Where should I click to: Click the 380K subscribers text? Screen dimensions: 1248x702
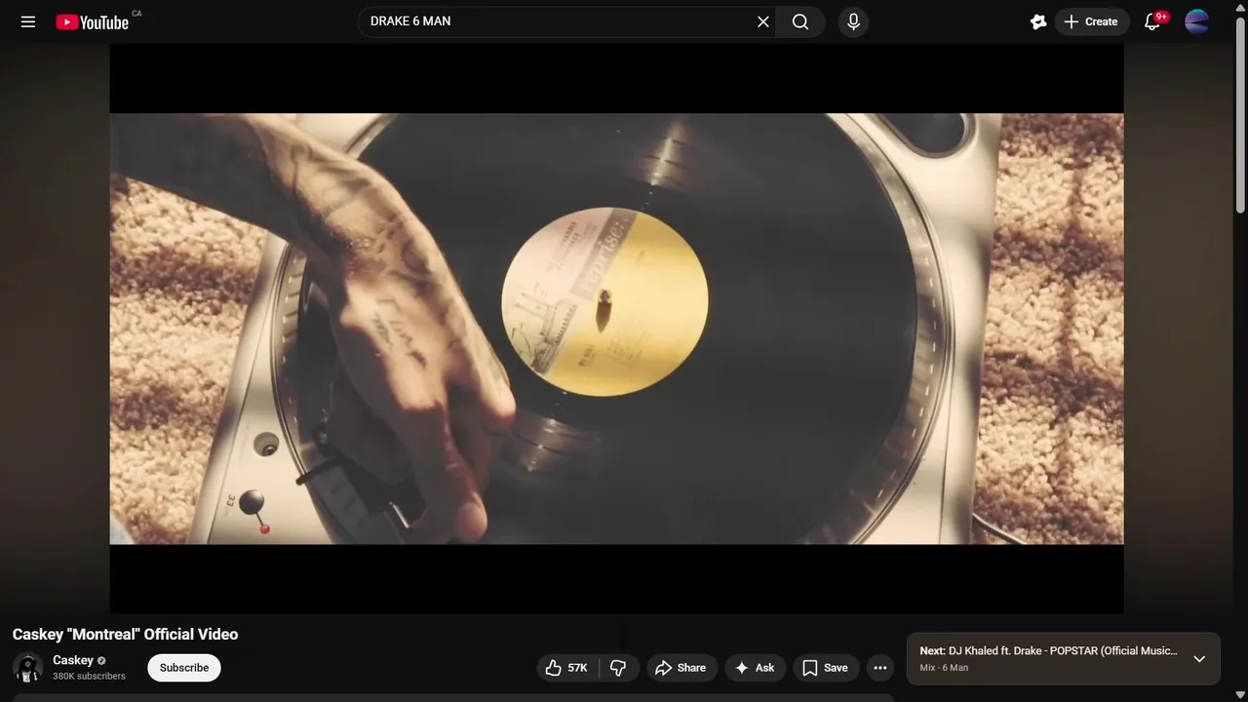(x=89, y=676)
